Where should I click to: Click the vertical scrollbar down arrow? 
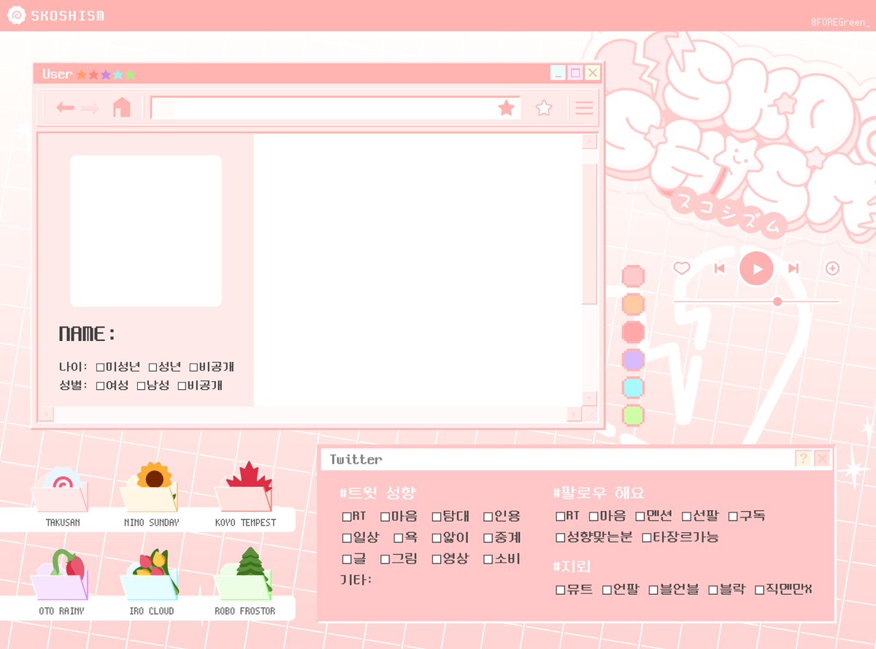pyautogui.click(x=590, y=398)
